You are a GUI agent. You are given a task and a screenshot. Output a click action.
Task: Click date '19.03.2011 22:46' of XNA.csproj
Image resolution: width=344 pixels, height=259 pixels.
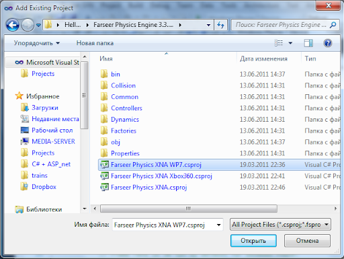tap(262, 187)
